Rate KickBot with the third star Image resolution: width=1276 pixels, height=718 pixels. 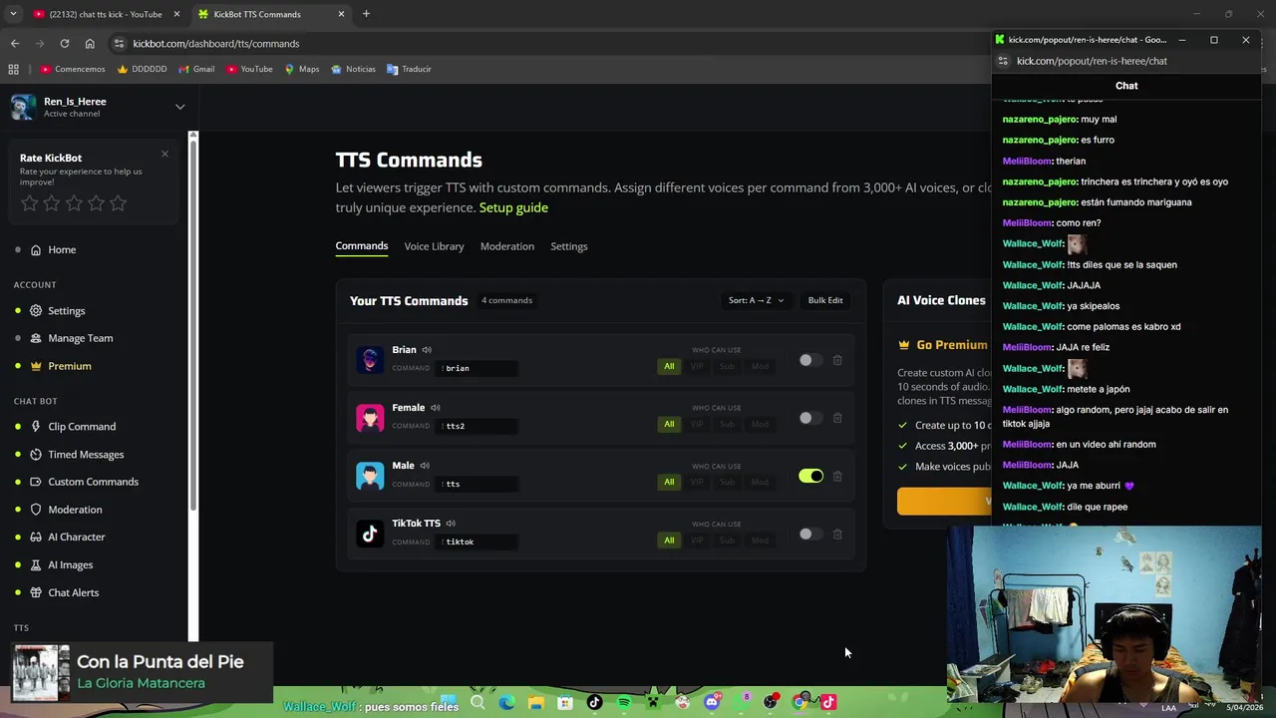pos(74,203)
